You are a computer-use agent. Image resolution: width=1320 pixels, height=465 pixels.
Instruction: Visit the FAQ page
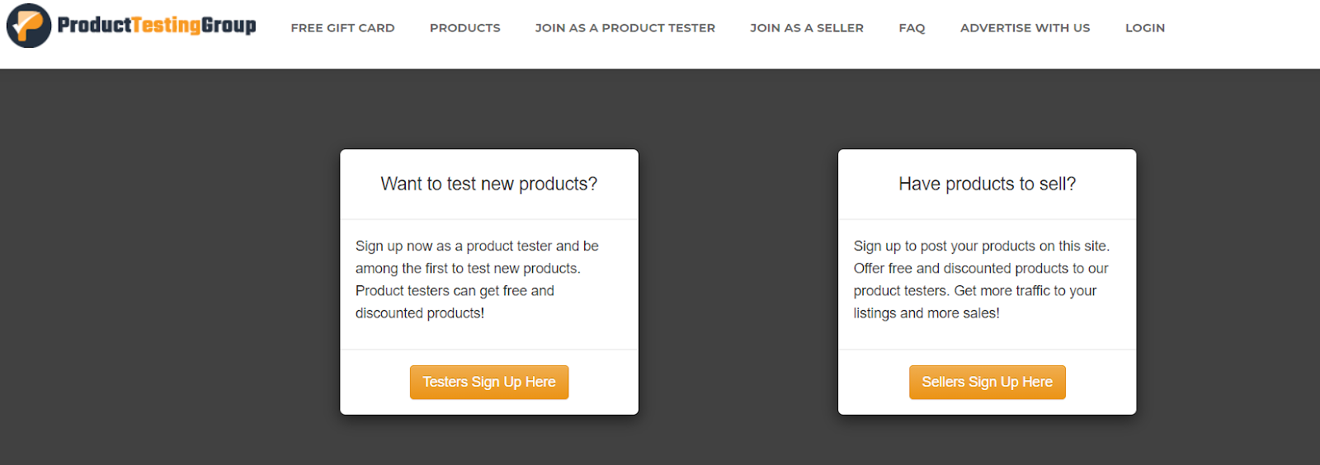point(912,28)
